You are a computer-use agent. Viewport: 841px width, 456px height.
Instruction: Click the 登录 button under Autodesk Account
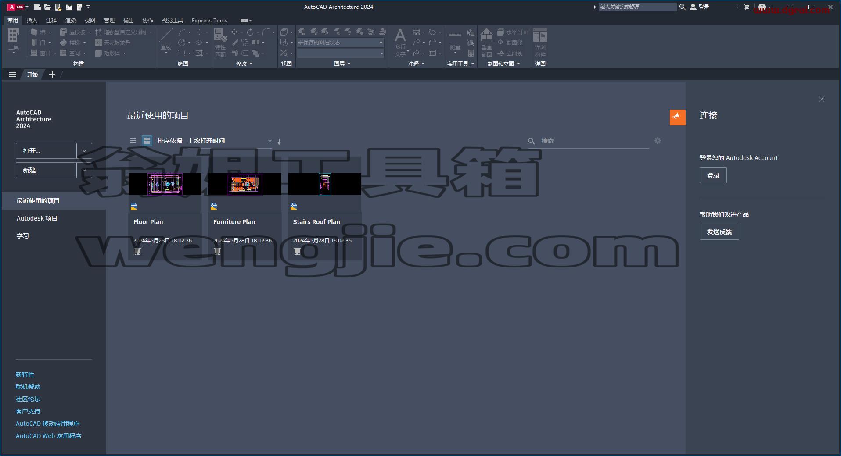[x=713, y=175]
